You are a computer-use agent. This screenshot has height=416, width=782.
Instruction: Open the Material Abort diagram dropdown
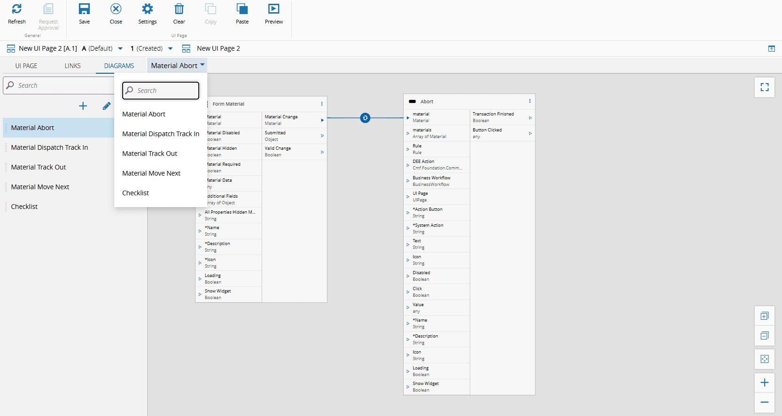(178, 66)
